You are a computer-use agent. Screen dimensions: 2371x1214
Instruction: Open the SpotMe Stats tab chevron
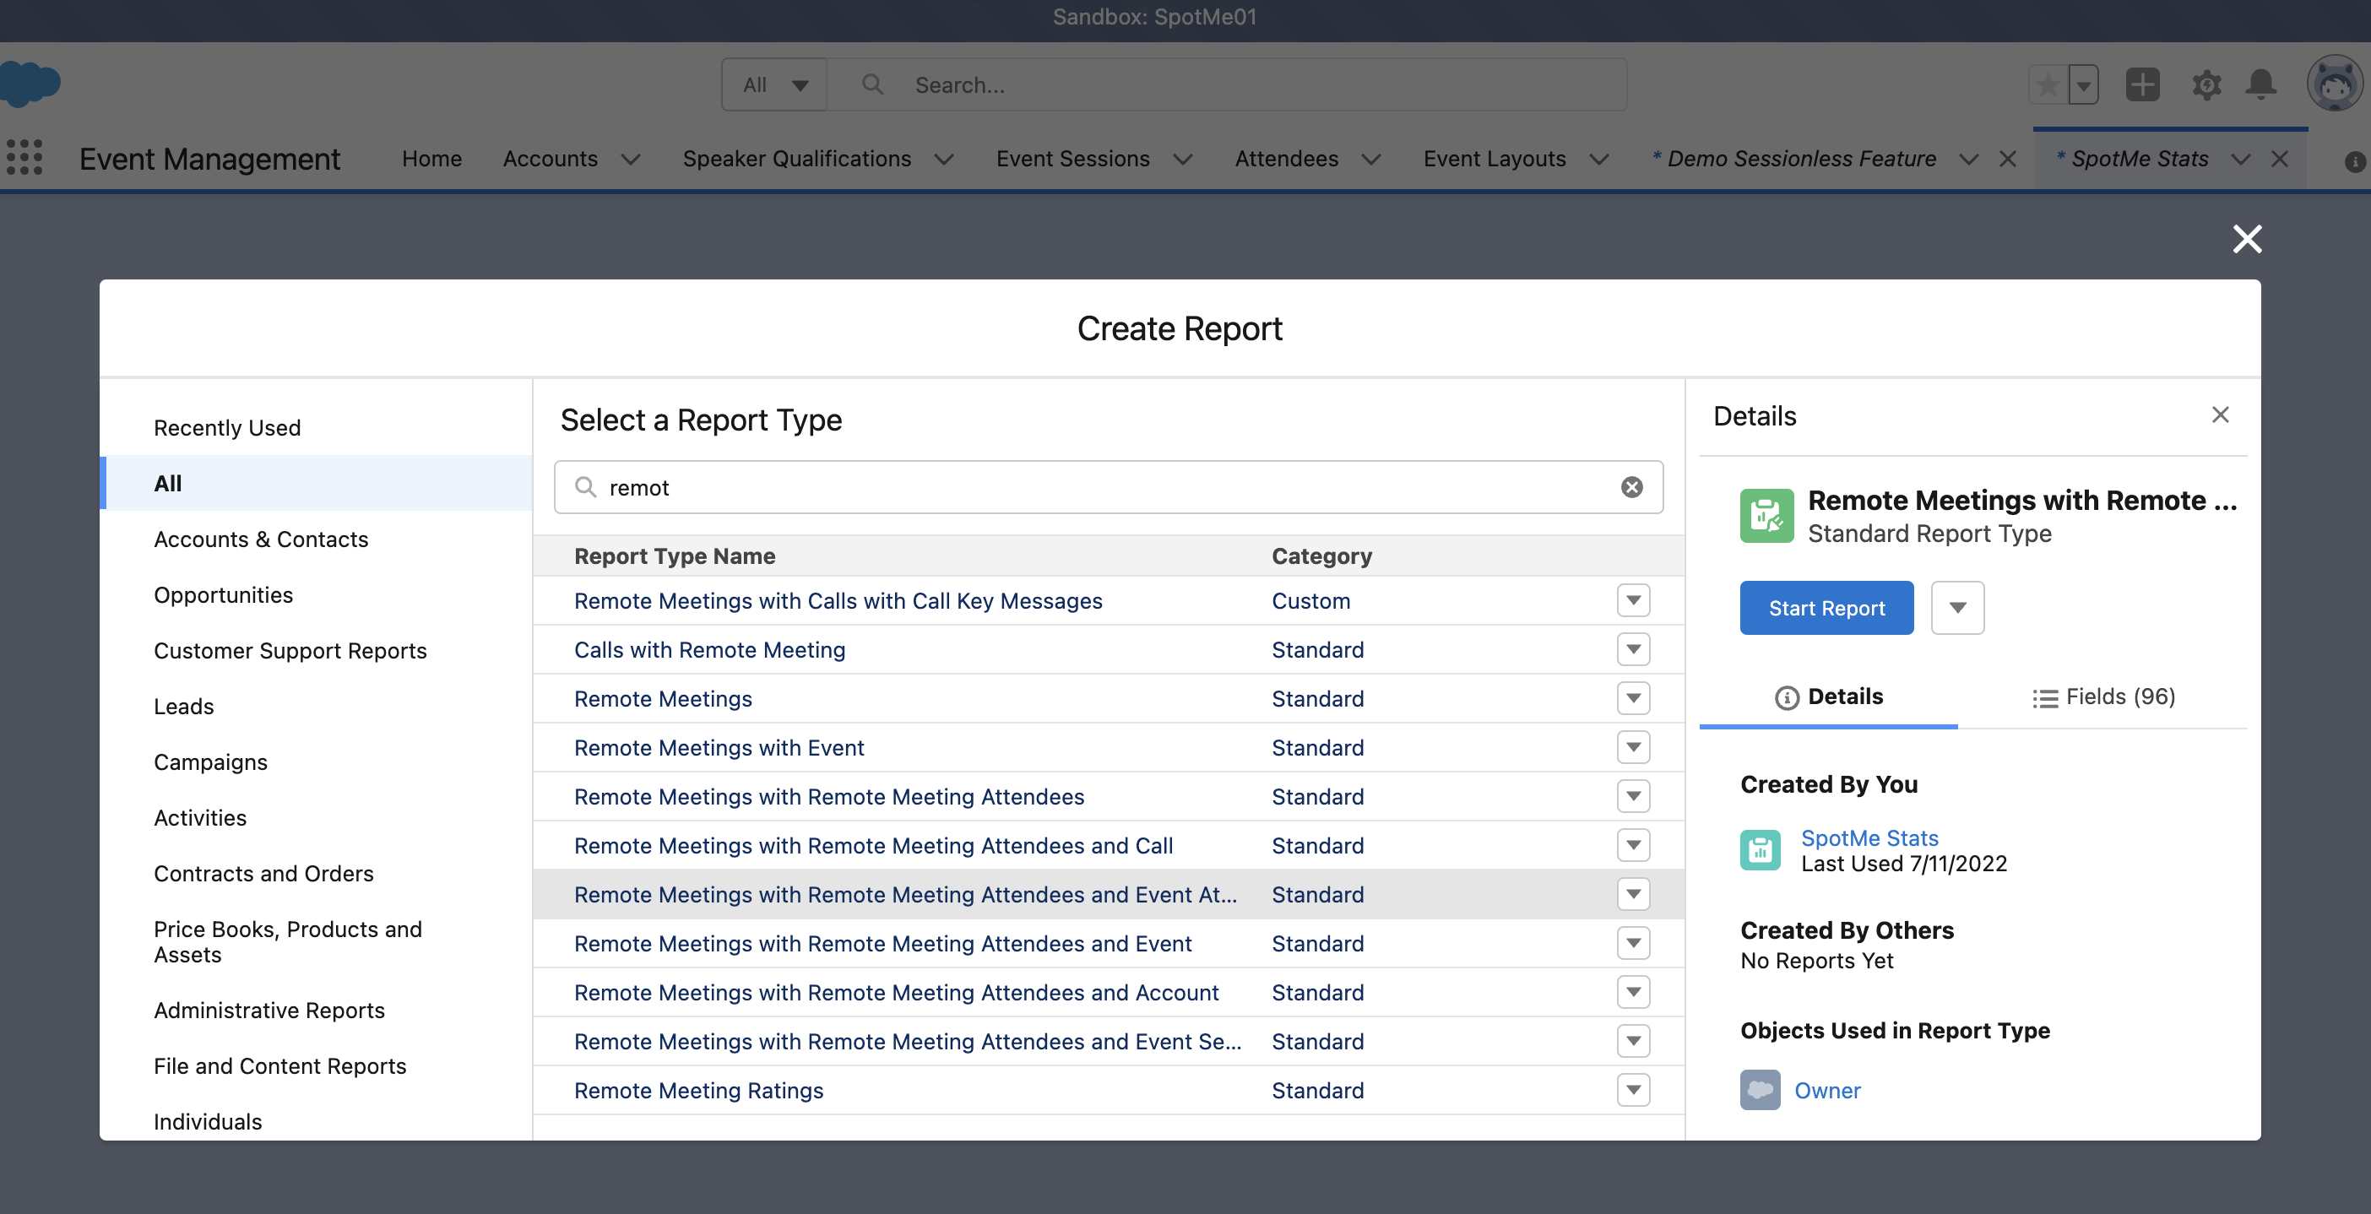point(2240,160)
